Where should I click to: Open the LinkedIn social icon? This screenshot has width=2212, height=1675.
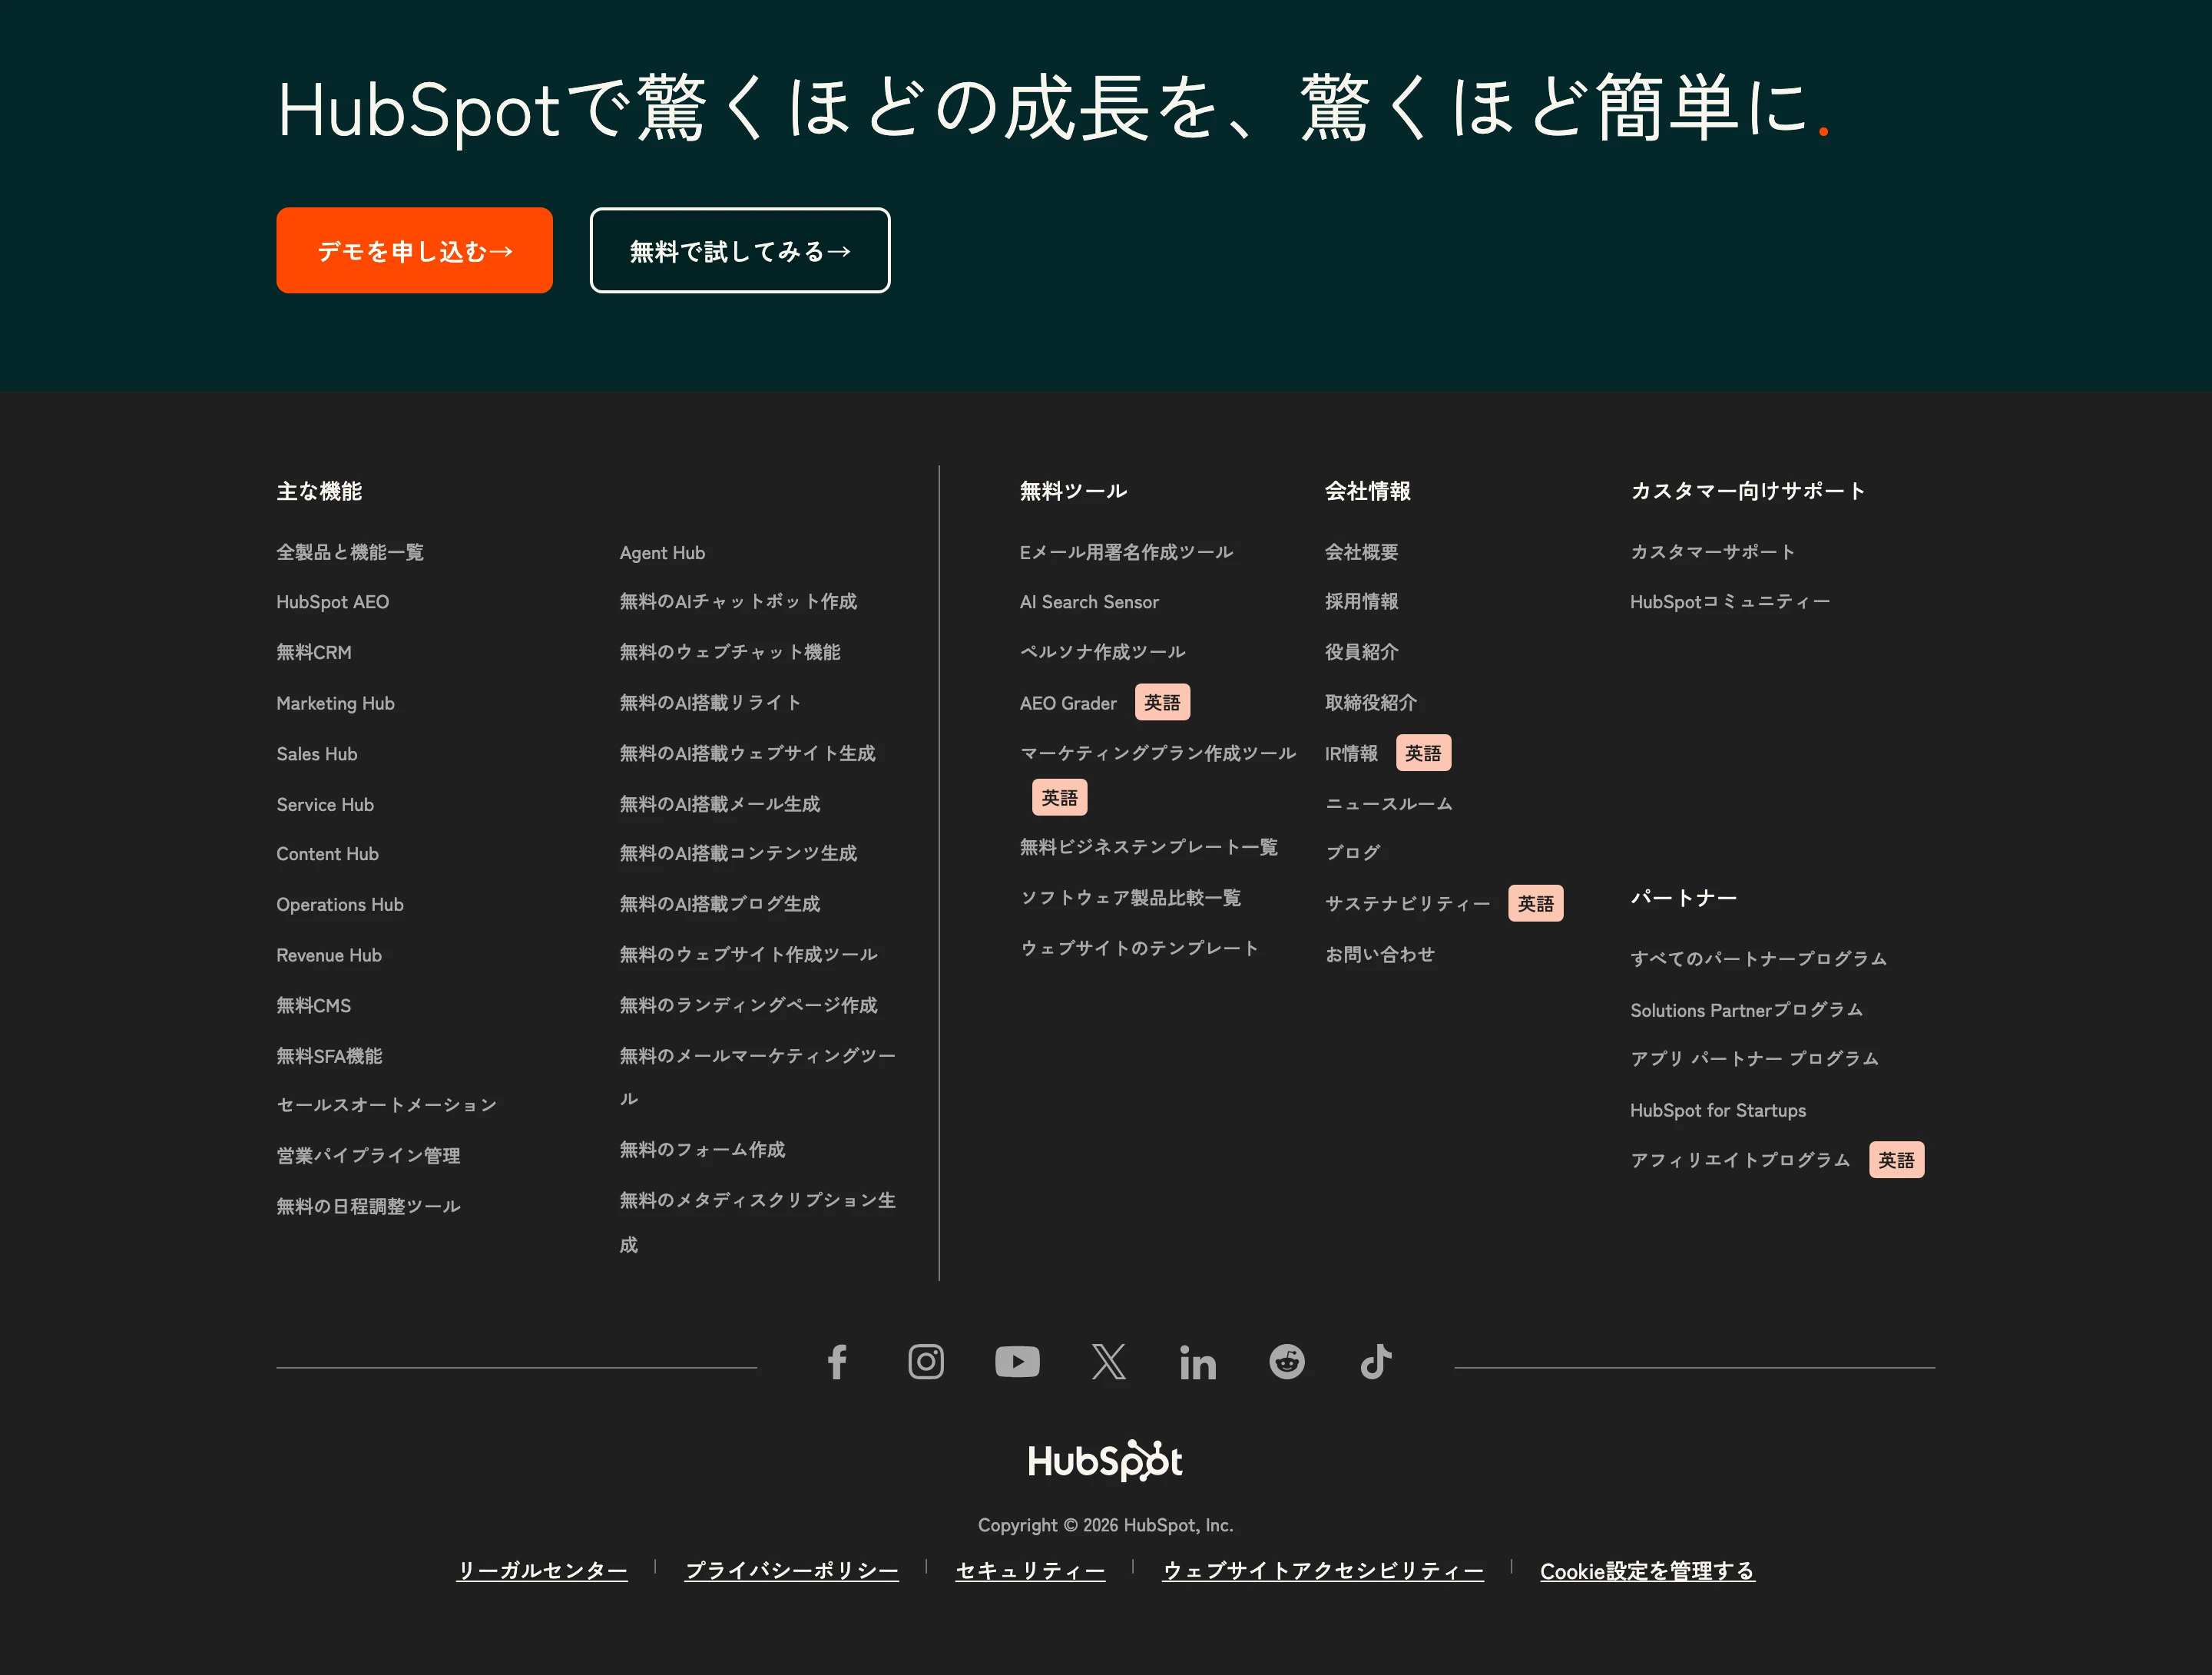pos(1197,1362)
